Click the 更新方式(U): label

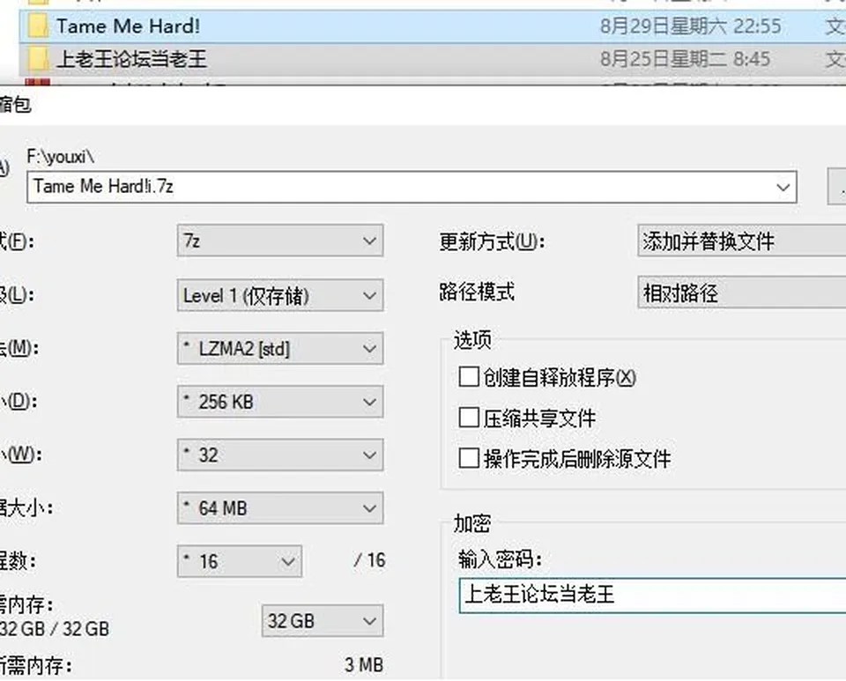point(492,241)
